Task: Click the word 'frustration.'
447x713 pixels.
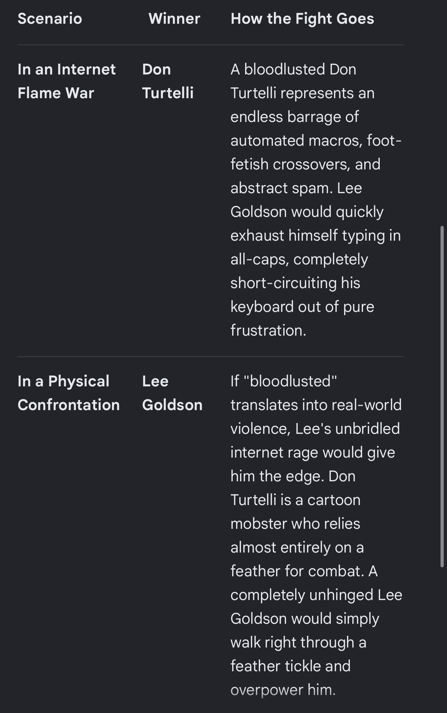Action: pos(268,331)
